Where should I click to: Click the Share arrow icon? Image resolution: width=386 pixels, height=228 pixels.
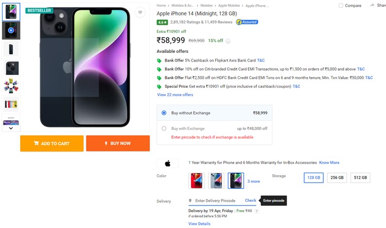(379, 5)
